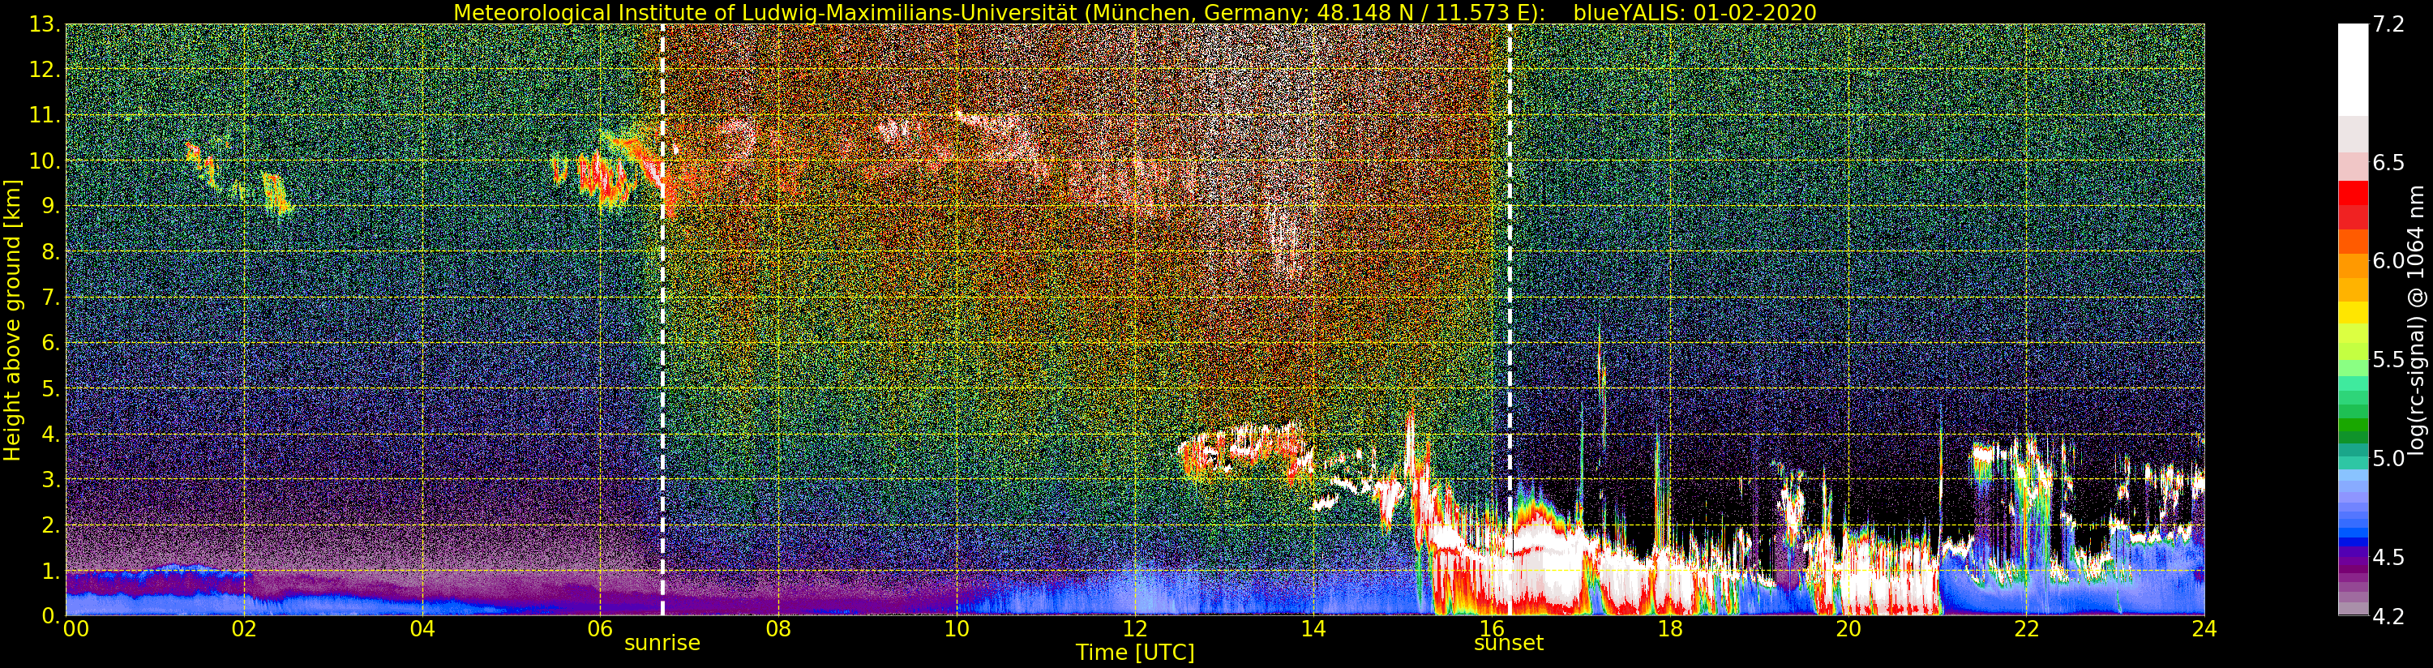The width and height of the screenshot is (2433, 668).
Task: Click the purple section of the colorbar
Action: 2353,572
